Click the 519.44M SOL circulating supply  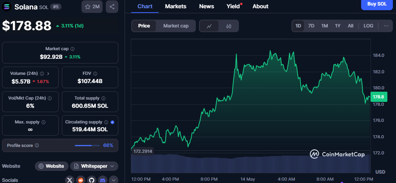point(90,130)
